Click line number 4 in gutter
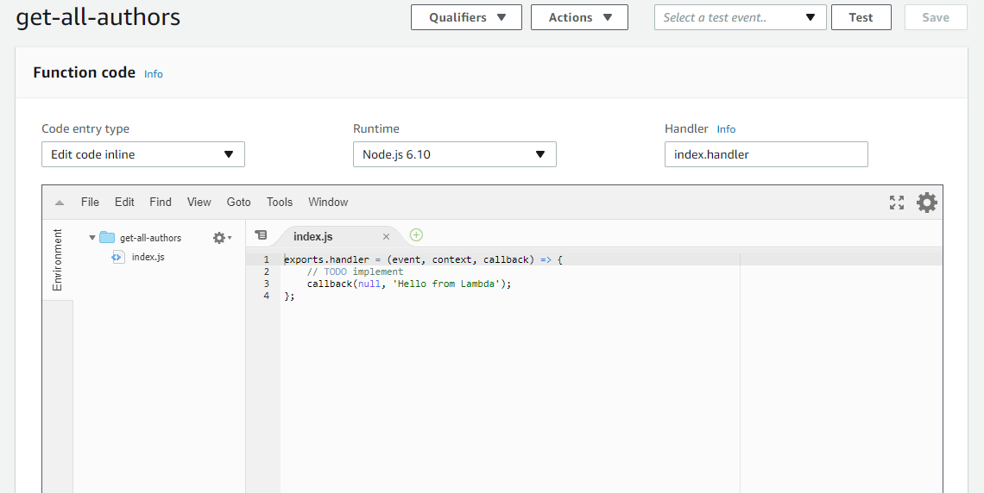This screenshot has height=493, width=984. coord(266,296)
